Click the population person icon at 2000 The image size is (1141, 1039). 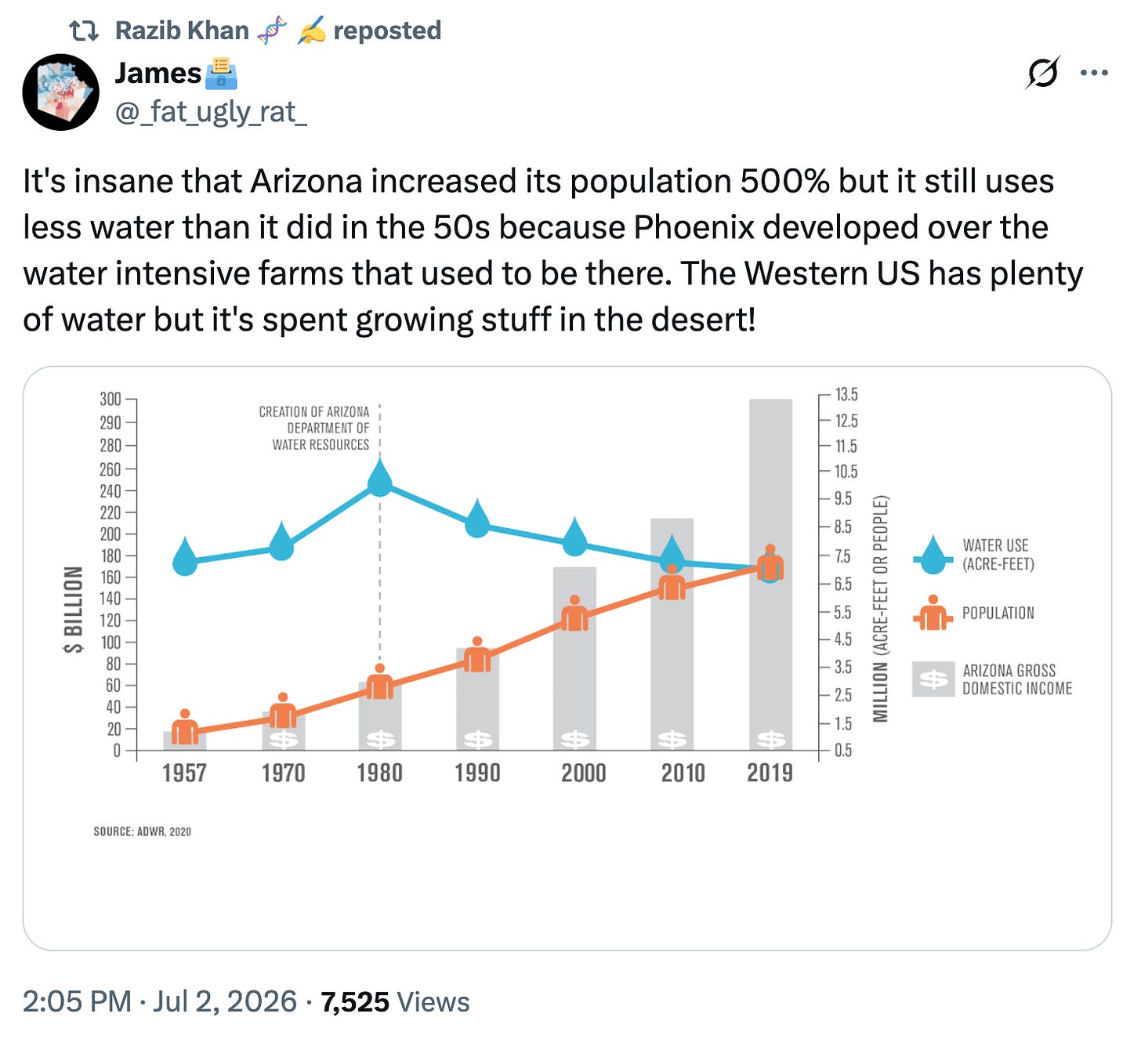click(x=574, y=614)
